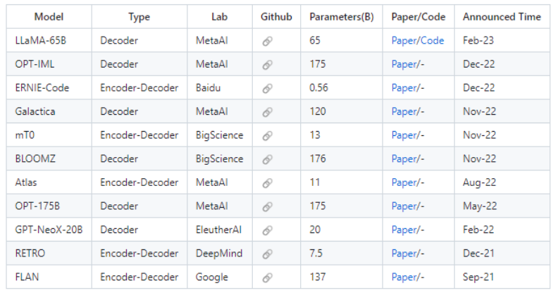
Task: Select the ERNIE-Code model name cell
Action: coord(42,88)
